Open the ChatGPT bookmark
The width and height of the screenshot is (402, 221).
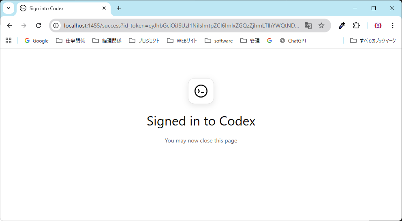point(293,40)
